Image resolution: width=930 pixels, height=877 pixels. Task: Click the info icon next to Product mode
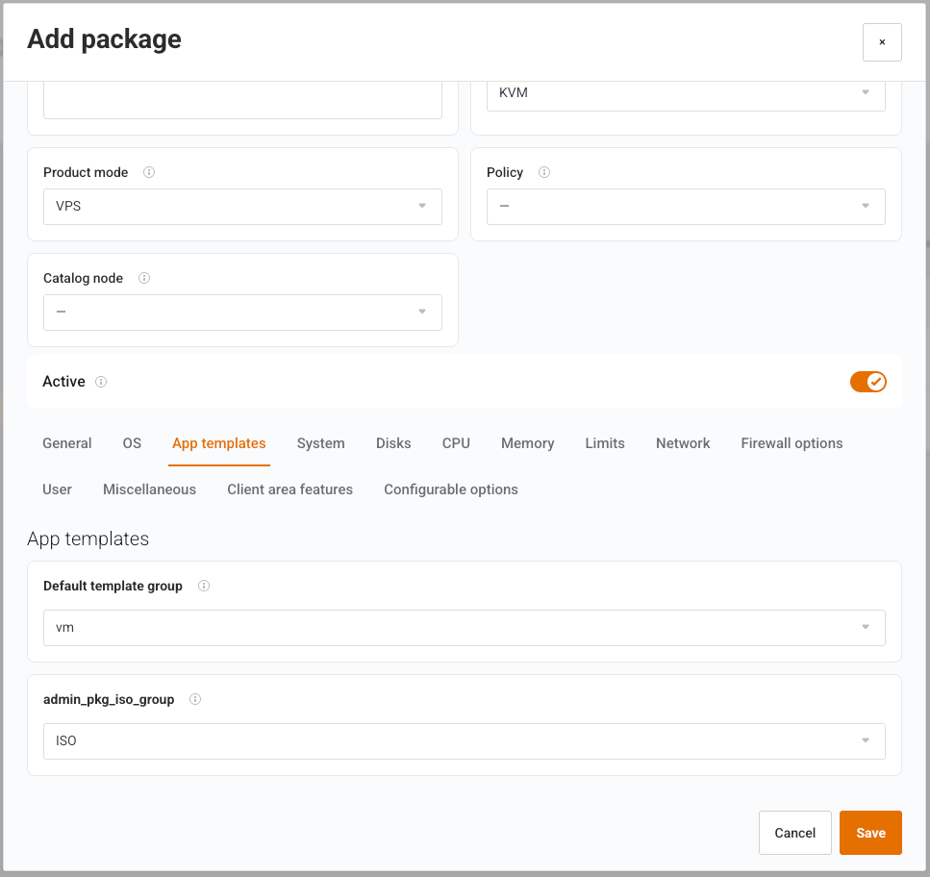click(149, 172)
